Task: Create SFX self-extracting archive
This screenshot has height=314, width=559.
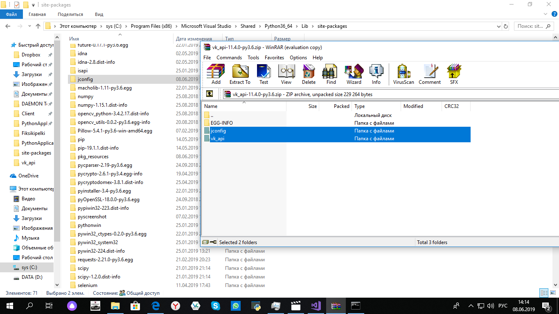Action: click(454, 74)
